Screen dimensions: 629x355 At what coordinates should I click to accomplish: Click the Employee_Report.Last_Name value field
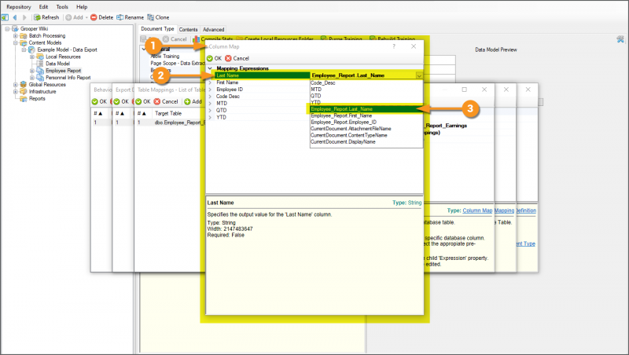tap(363, 75)
